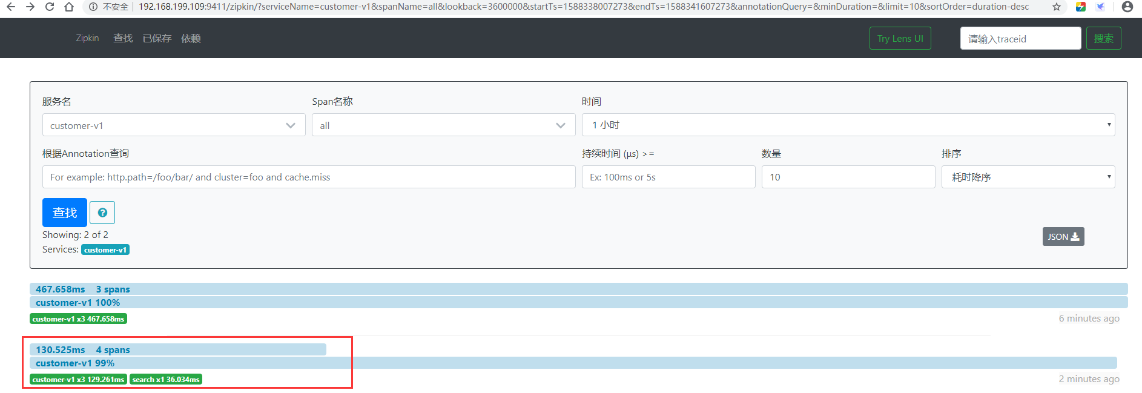Click the browser back arrow icon

(11, 7)
